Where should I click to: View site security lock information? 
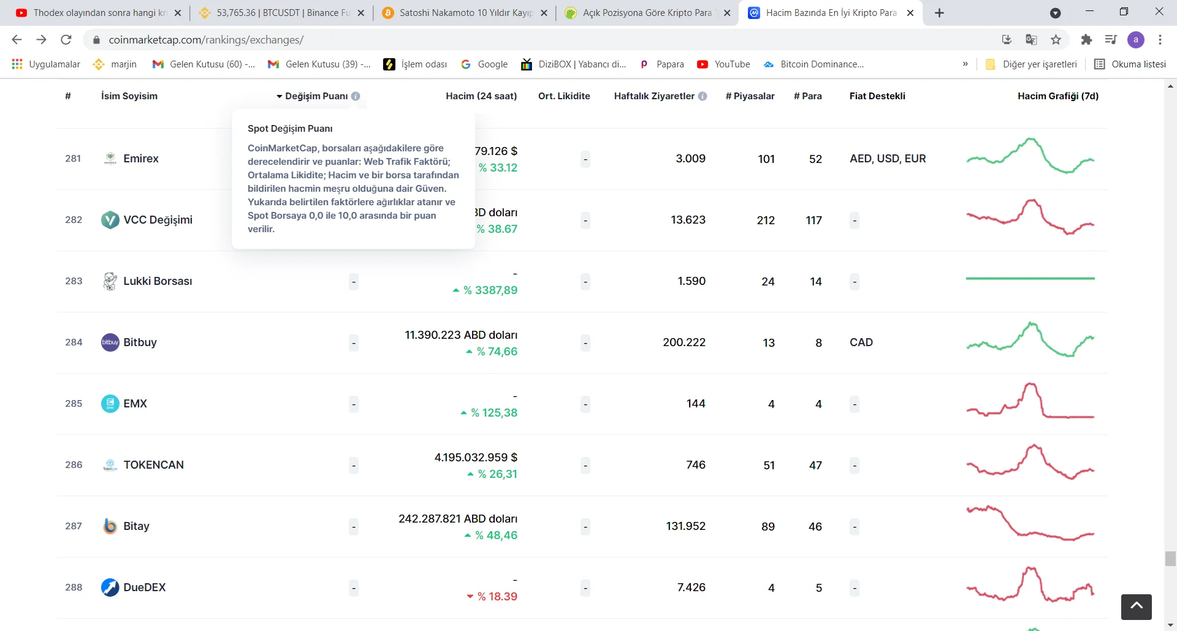click(96, 40)
